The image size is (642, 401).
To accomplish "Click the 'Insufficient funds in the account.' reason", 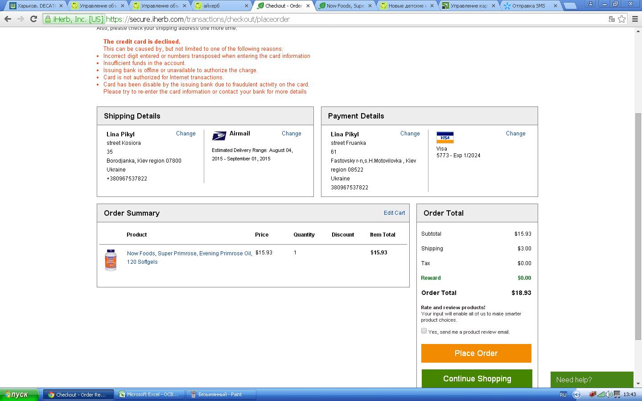I will 144,63.
